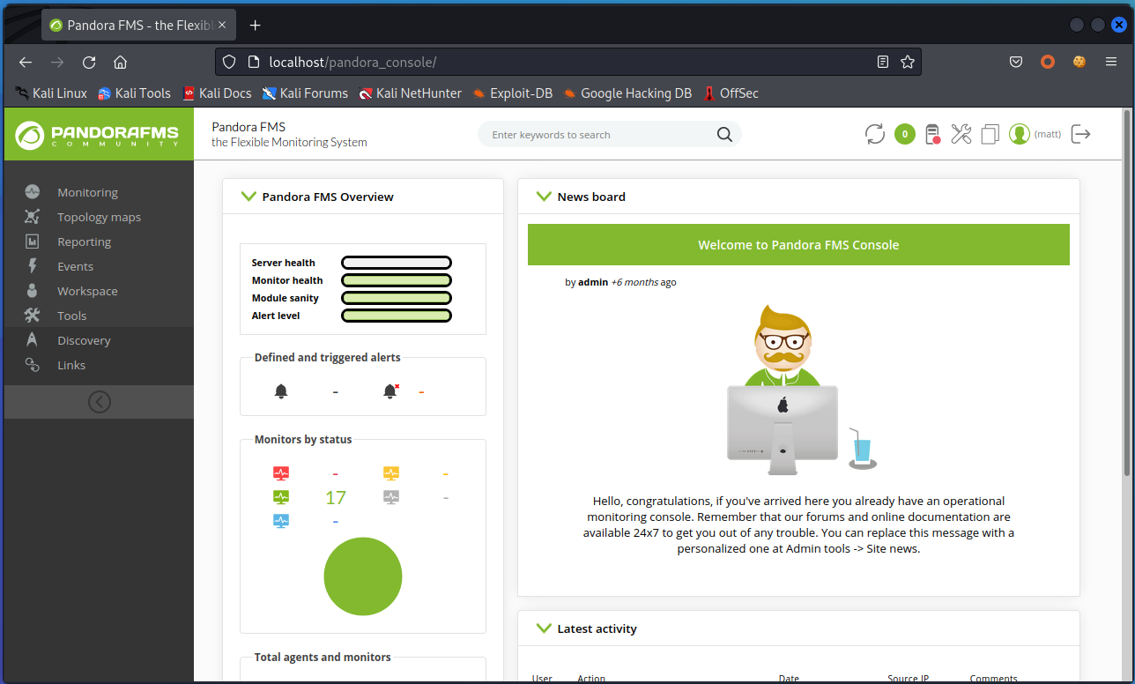
Task: Click the Monitor health progress bar
Action: tap(397, 280)
